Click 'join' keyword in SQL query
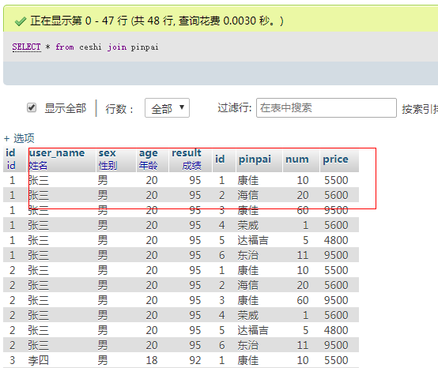Image resolution: width=438 pixels, height=368 pixels. 117,47
